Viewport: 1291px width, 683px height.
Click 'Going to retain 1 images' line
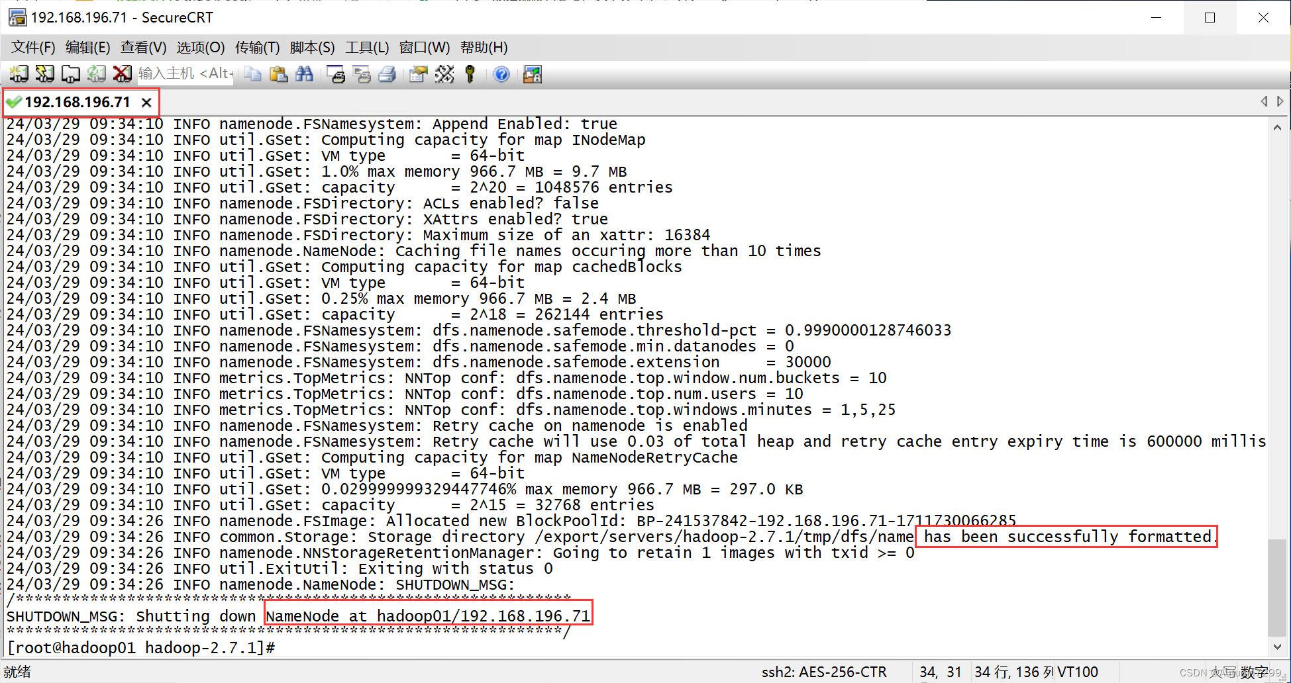pyautogui.click(x=460, y=553)
